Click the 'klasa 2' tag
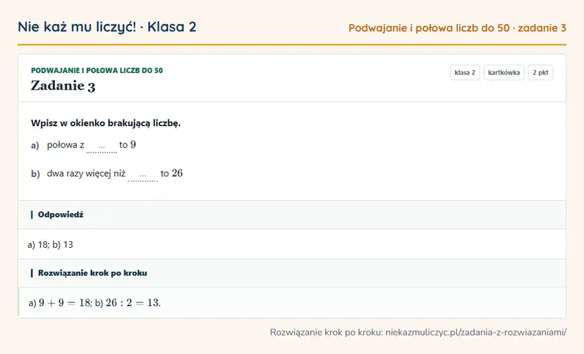The width and height of the screenshot is (584, 354). coord(465,72)
